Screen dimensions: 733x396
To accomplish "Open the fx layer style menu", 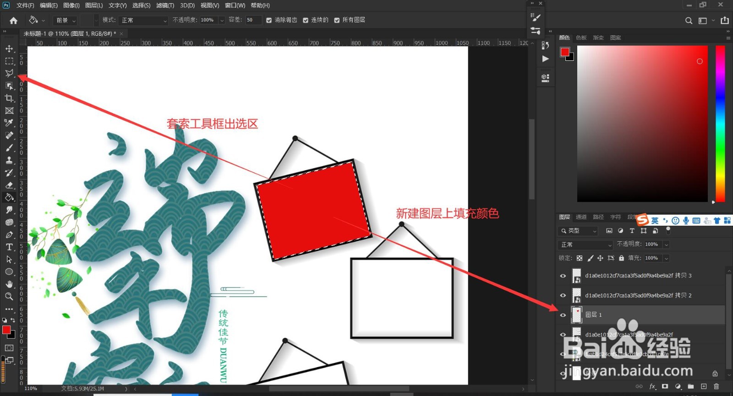I will point(652,386).
